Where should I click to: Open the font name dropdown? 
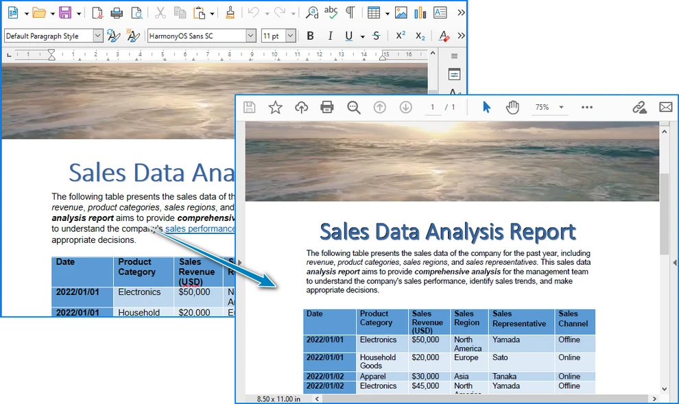click(251, 36)
